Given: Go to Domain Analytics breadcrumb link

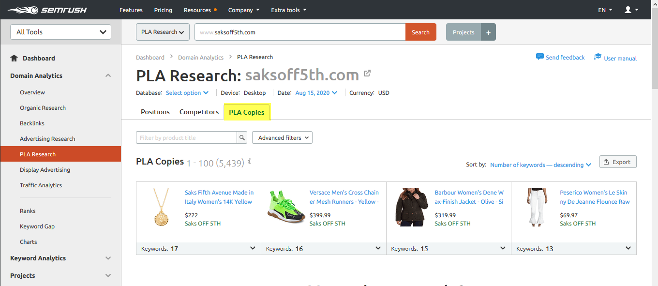Looking at the screenshot, I should tap(201, 57).
